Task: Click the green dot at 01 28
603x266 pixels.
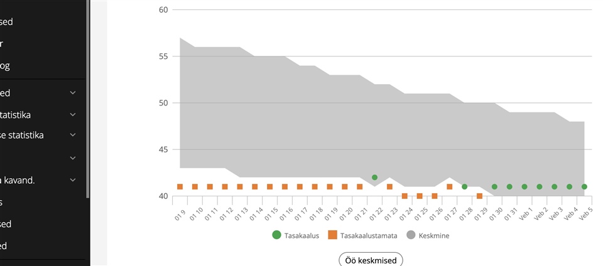Action: (465, 186)
